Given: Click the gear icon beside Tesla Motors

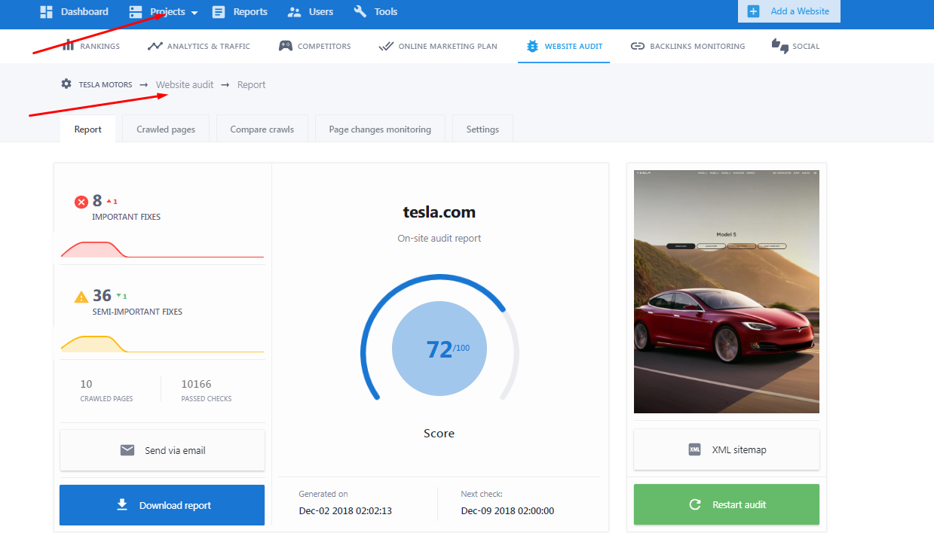Looking at the screenshot, I should coord(66,84).
